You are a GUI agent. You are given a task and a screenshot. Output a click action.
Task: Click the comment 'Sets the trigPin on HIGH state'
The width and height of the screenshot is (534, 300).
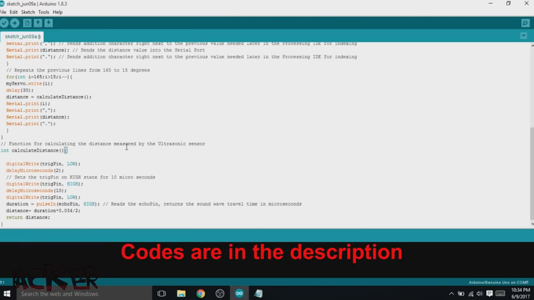[80, 177]
